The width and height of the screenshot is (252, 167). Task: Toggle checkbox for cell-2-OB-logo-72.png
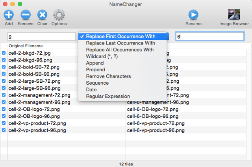(4, 109)
